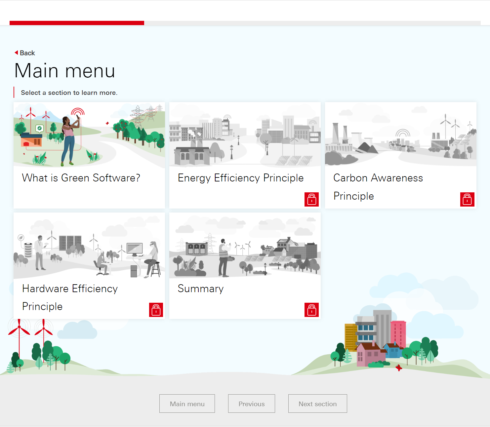
Task: Click the lock icon on Hardware Efficiency Principle
Action: coord(156,310)
